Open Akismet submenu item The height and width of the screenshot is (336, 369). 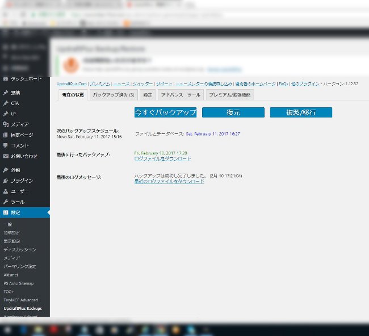click(11, 275)
